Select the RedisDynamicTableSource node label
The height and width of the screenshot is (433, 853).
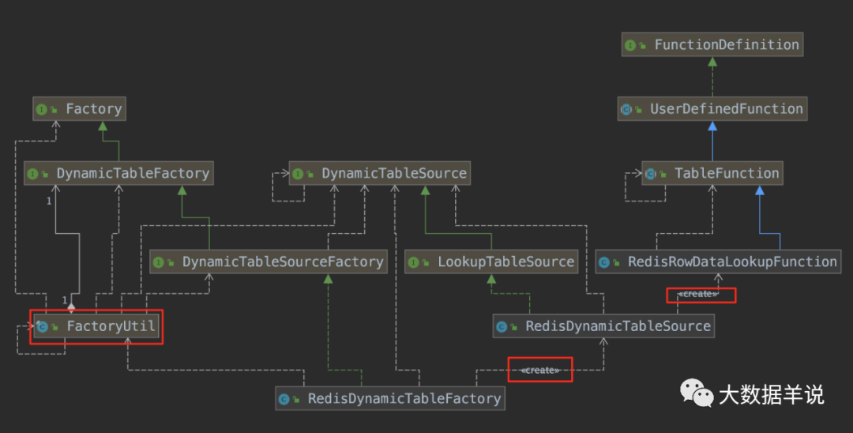tap(618, 326)
